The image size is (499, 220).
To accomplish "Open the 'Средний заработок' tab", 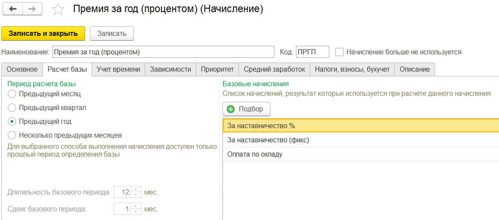I will [x=274, y=69].
